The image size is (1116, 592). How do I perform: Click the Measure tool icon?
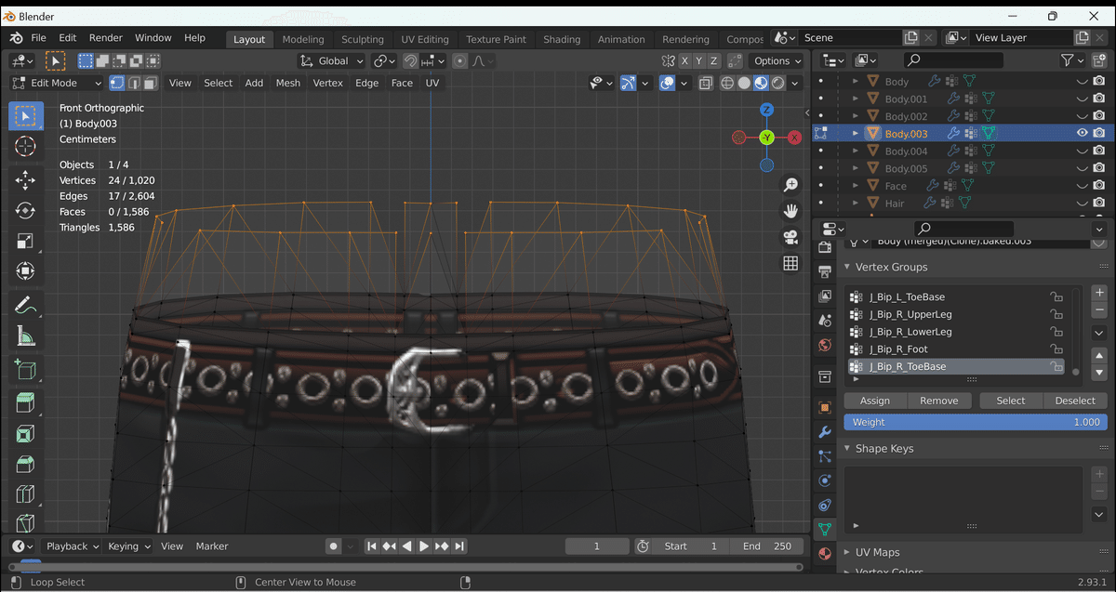pos(25,336)
